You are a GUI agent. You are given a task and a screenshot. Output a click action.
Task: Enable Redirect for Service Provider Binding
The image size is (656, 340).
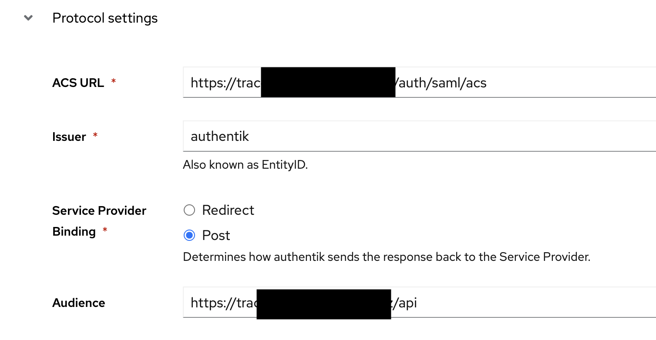[x=189, y=210]
